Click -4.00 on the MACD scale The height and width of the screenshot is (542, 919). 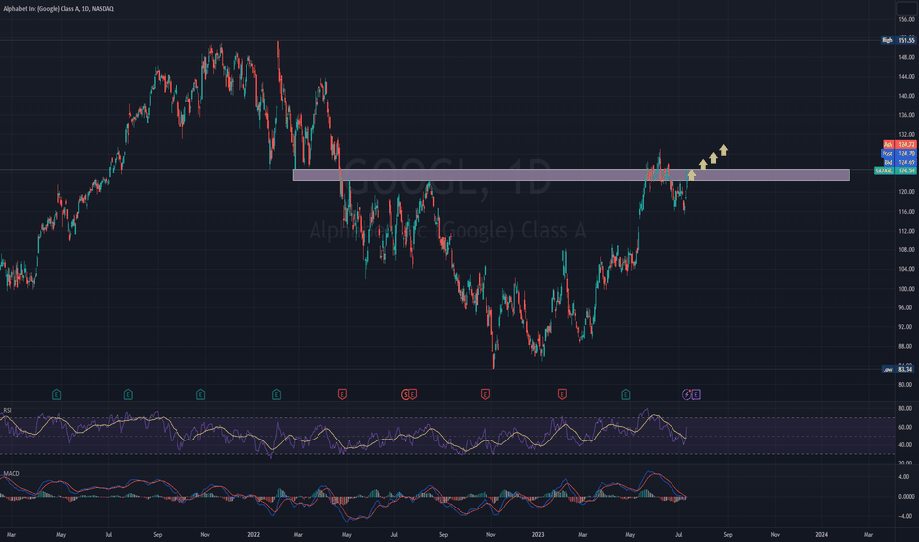tap(905, 516)
